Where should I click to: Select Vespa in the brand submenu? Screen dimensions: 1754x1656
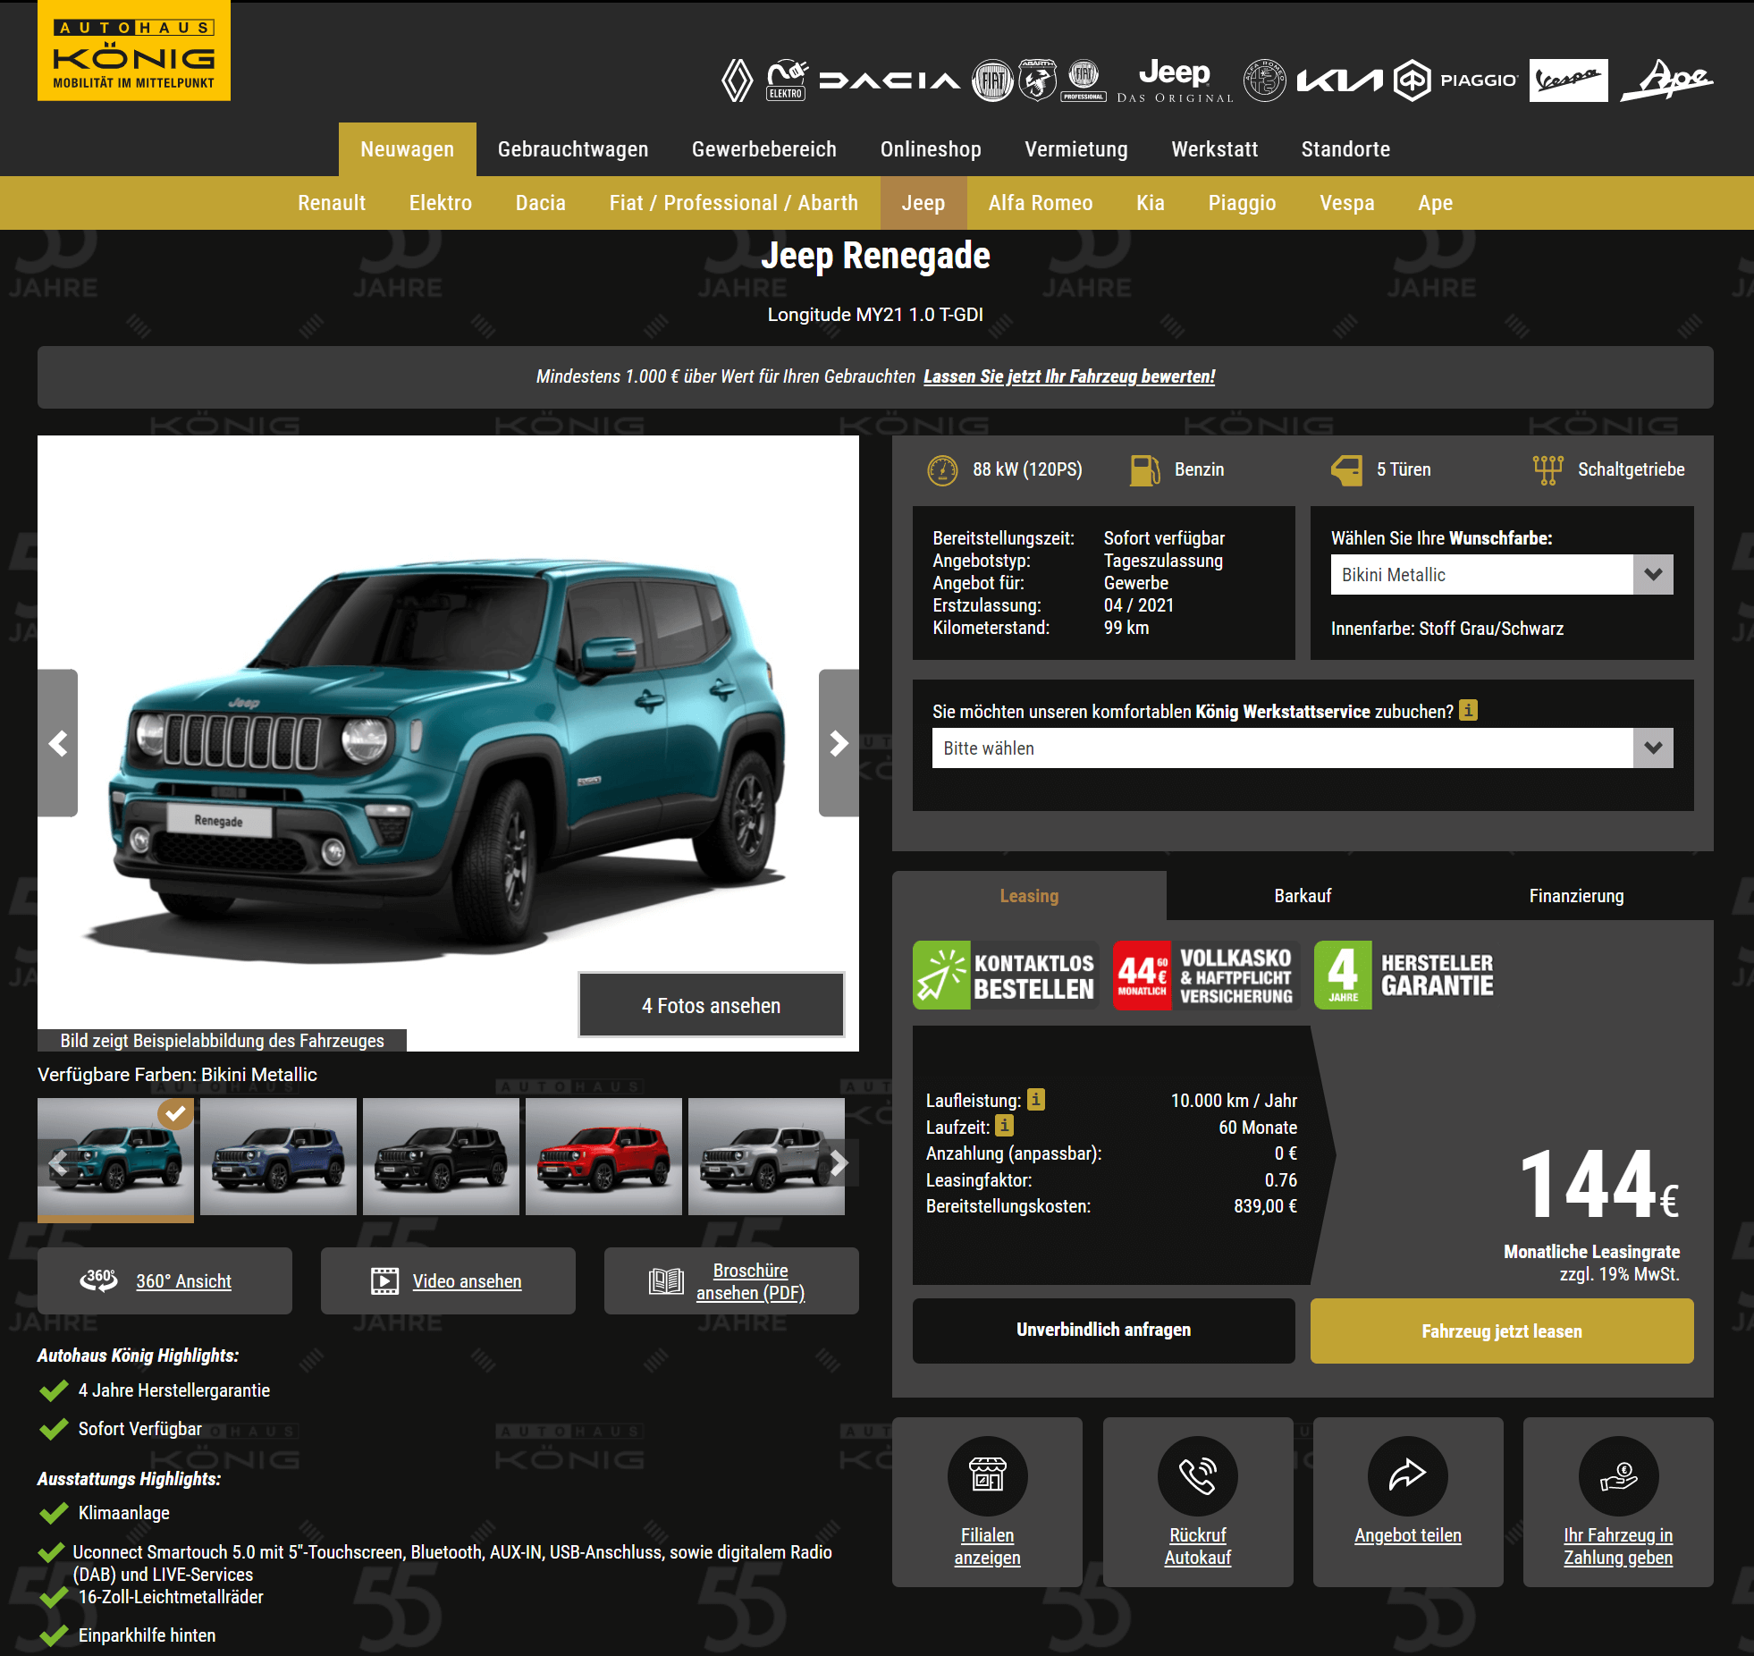(x=1347, y=203)
